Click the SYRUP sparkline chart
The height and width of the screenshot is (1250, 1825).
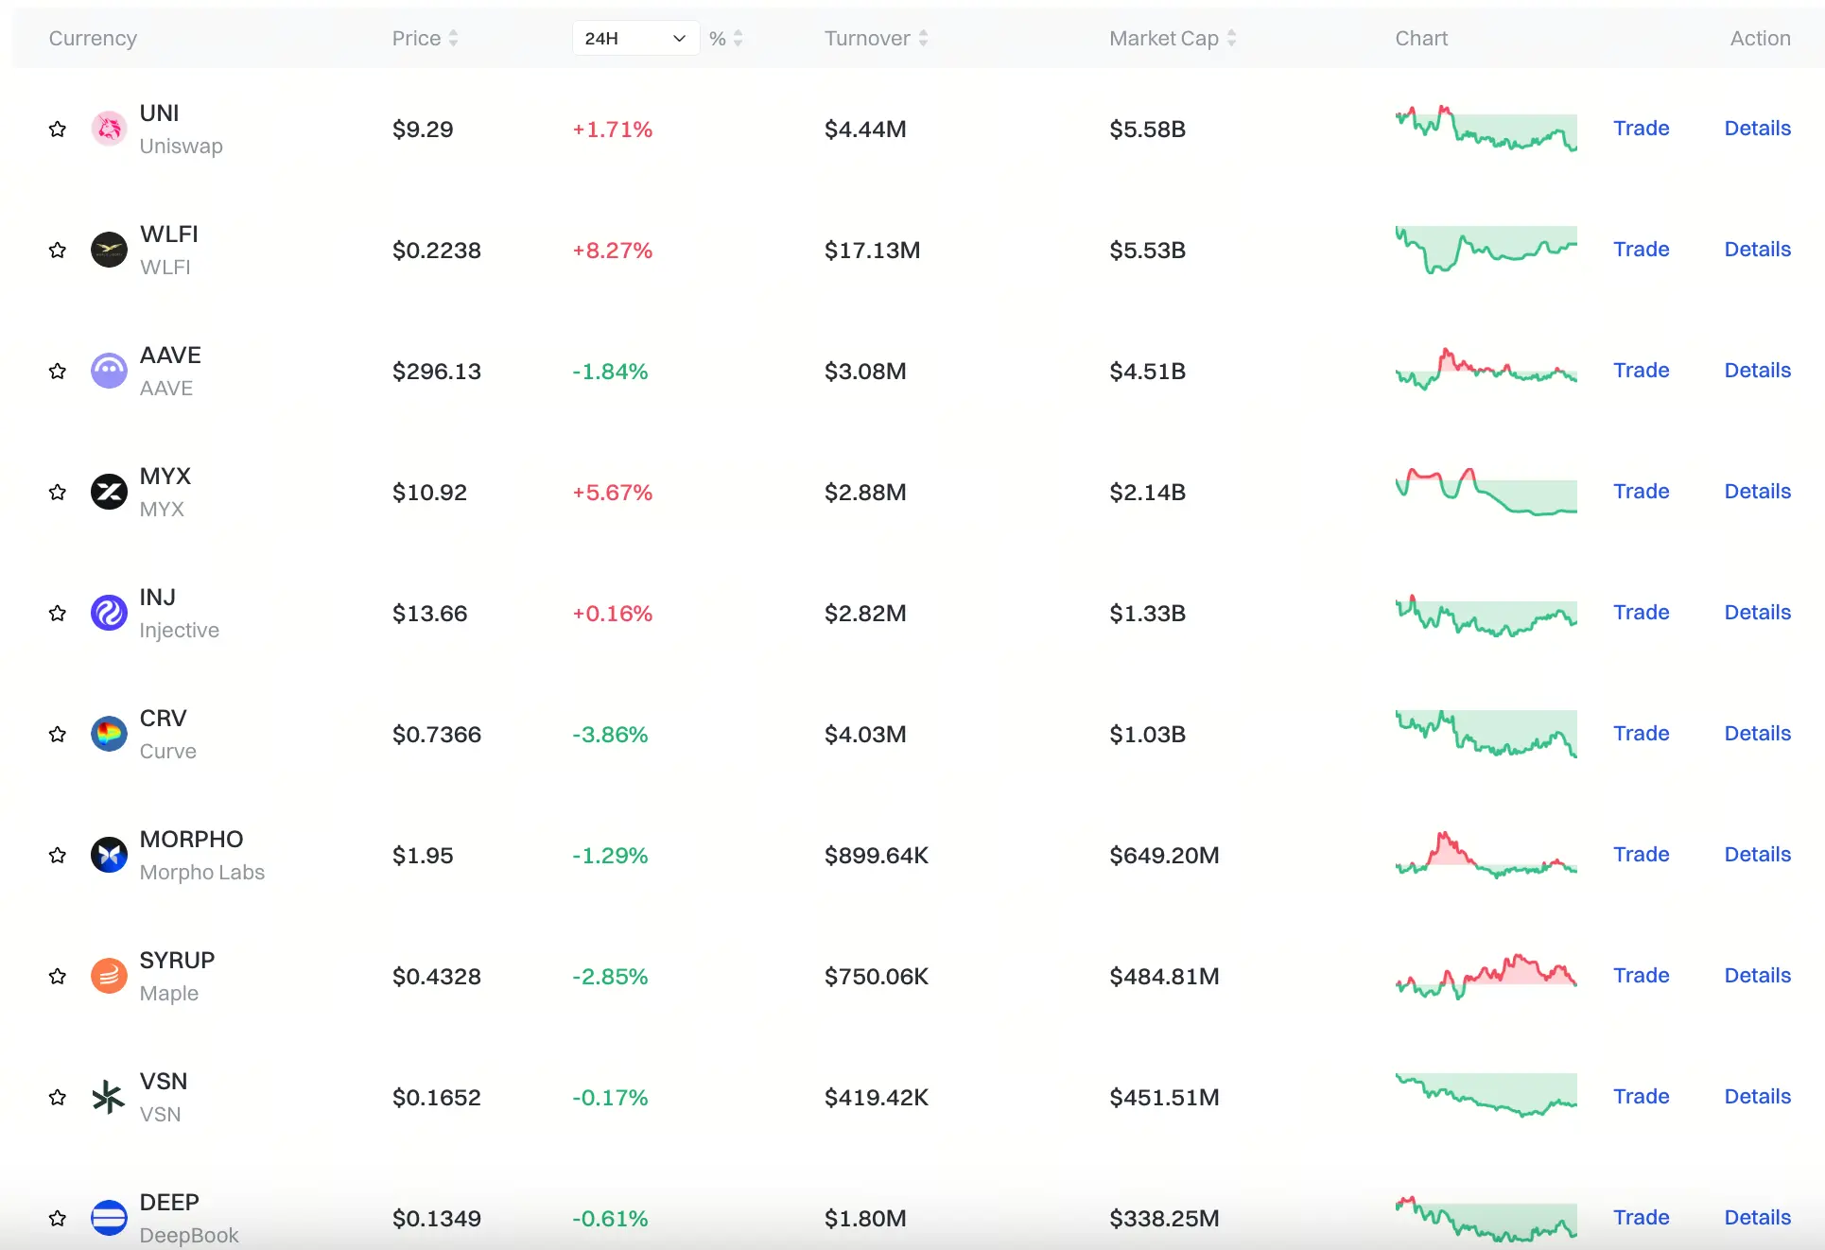tap(1486, 976)
